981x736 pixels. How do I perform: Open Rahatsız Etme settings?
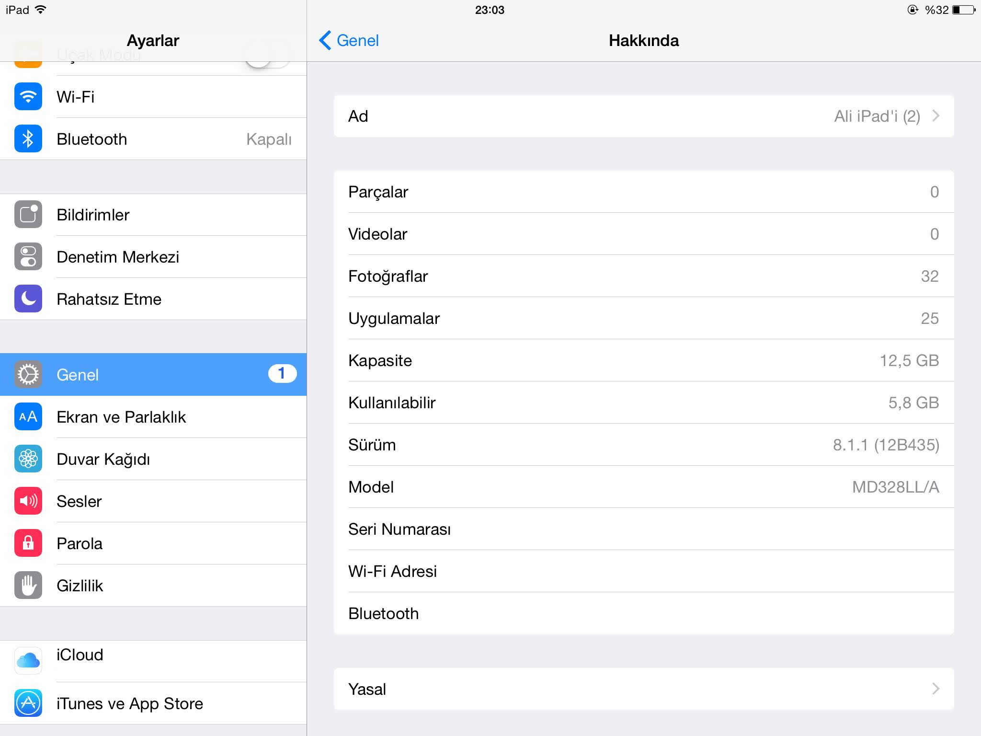tap(153, 299)
